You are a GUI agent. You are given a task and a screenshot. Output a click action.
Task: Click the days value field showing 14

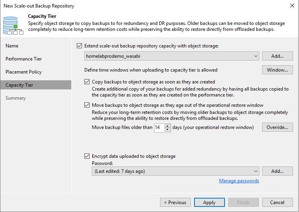(159, 127)
